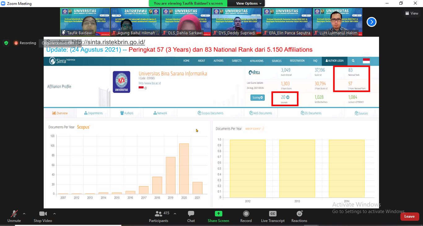
Task: Click the Sinta logo
Action: 62,61
